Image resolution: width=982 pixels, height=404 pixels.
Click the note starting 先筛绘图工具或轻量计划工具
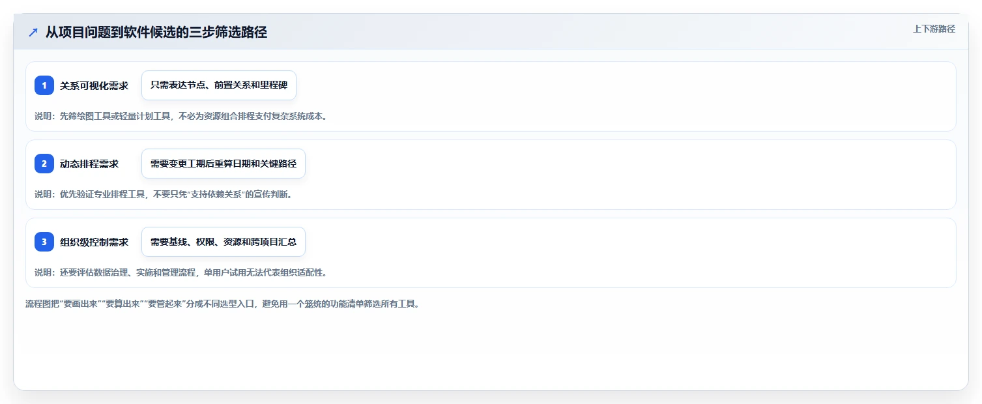click(181, 116)
